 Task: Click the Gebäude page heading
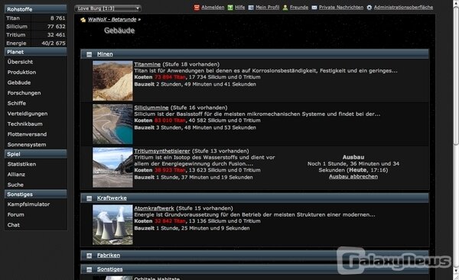click(x=119, y=31)
